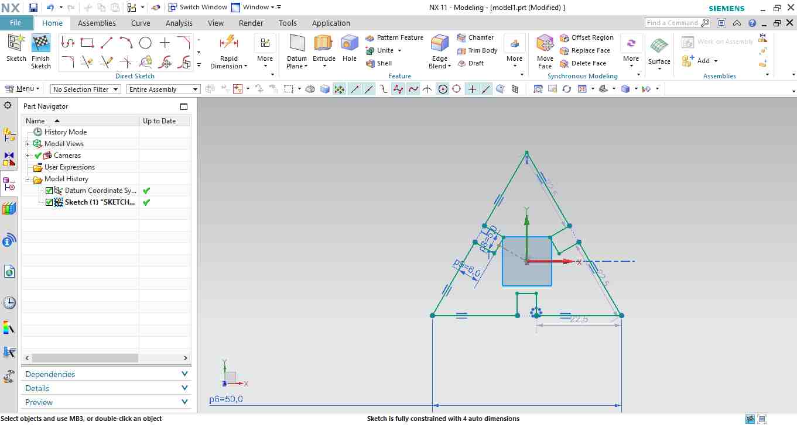
Task: Select the Line sketch tool
Action: pos(107,43)
